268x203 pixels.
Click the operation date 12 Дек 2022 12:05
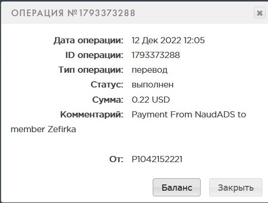(x=168, y=40)
